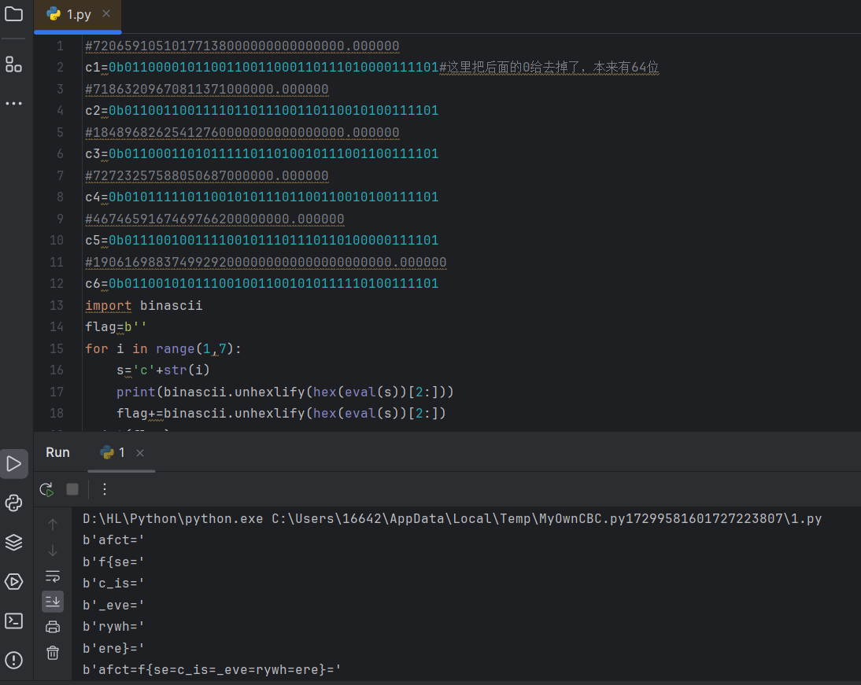The width and height of the screenshot is (861, 685).
Task: Open the Layers tool window icon
Action: pyautogui.click(x=13, y=543)
